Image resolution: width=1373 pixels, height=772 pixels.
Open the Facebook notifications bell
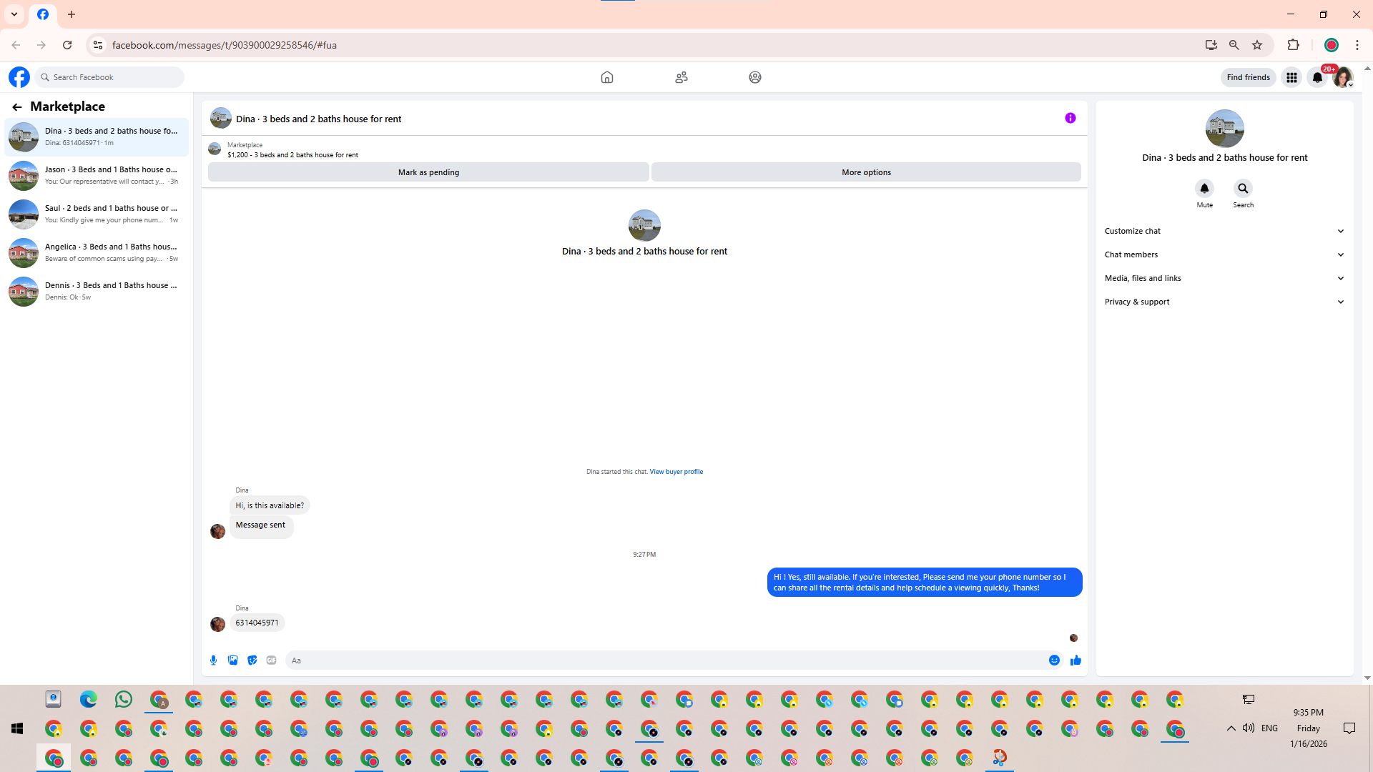pyautogui.click(x=1317, y=77)
